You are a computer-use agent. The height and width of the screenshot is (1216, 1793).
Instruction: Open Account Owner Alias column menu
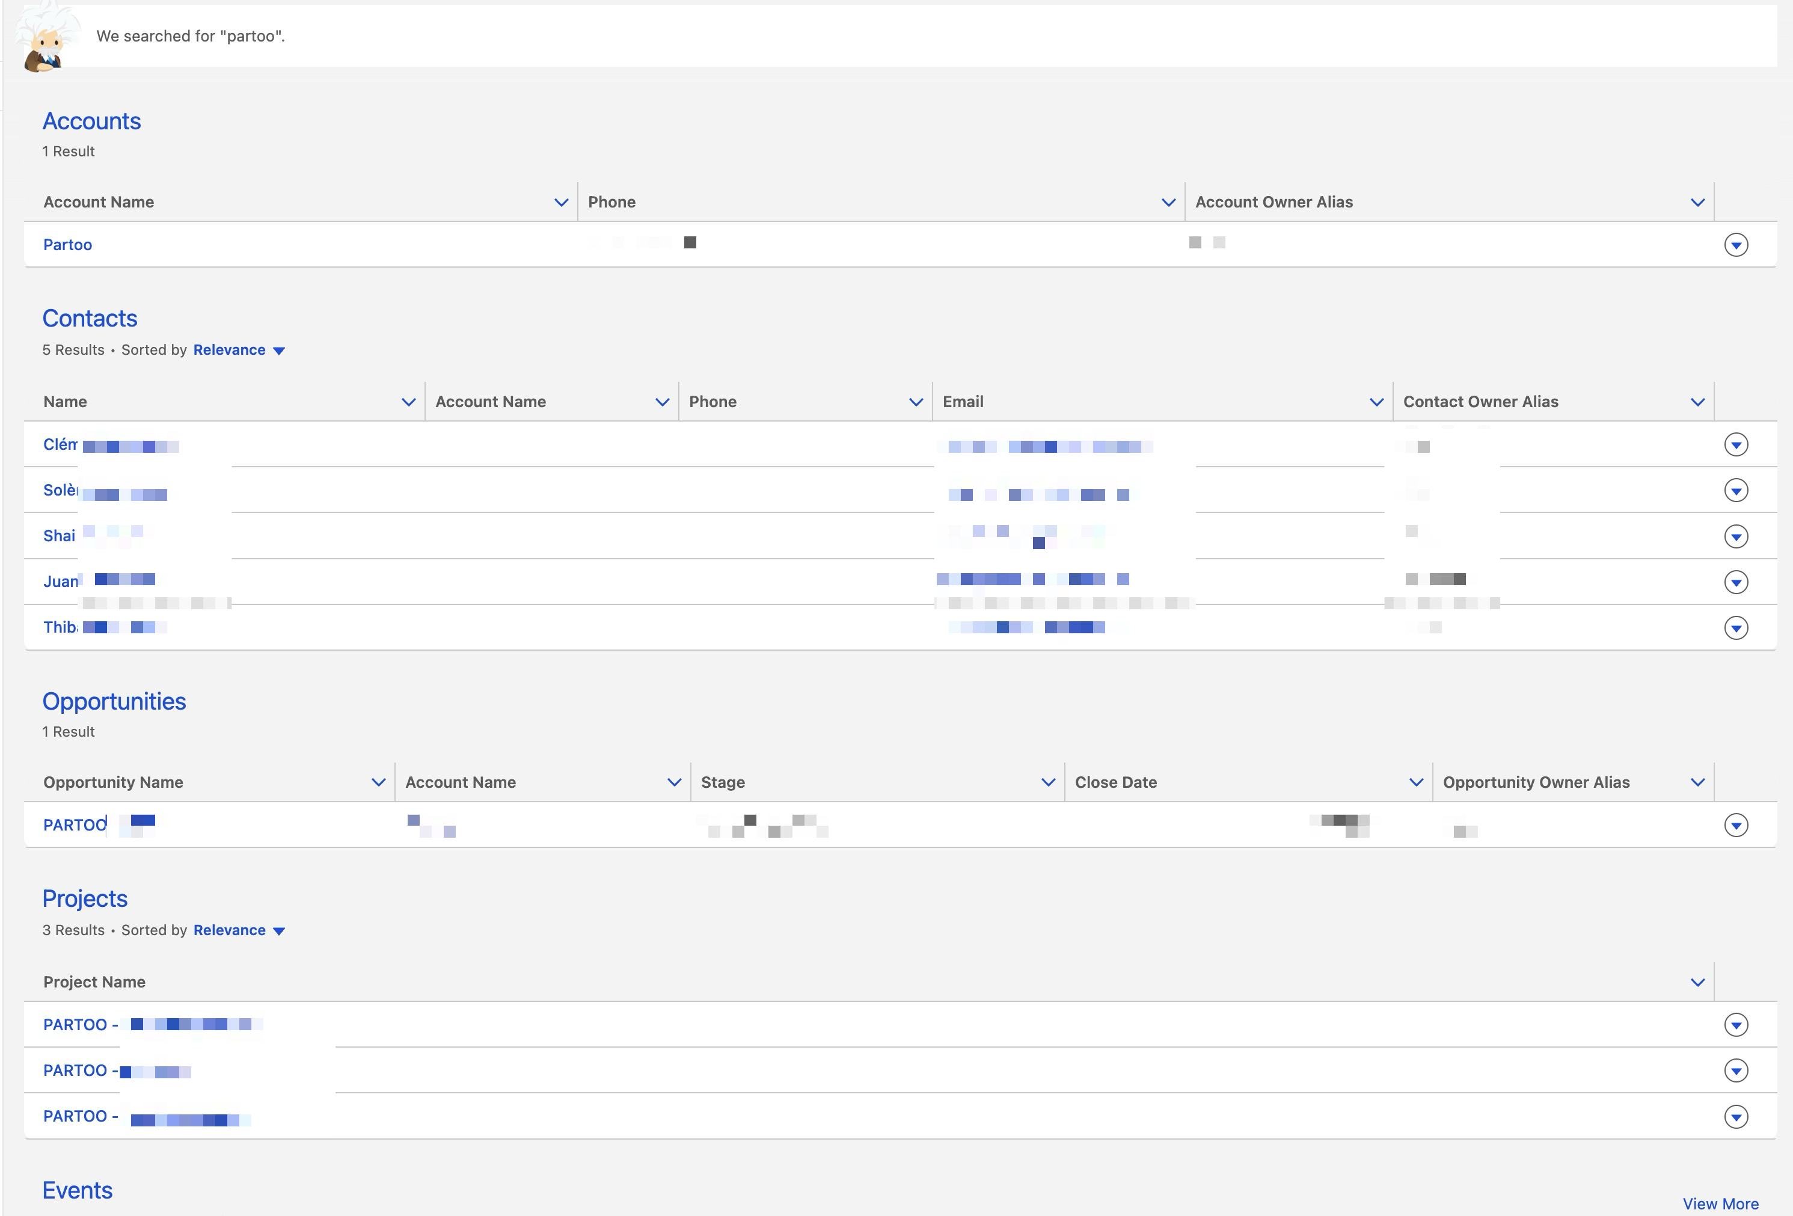pos(1697,202)
